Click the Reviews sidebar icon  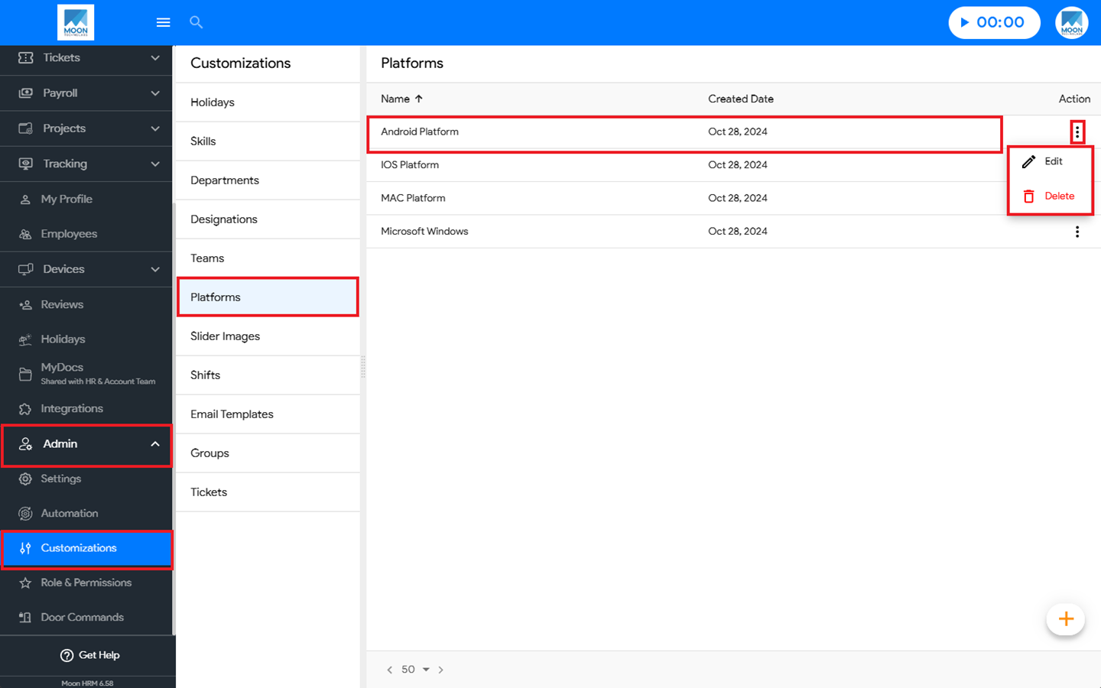coord(25,305)
